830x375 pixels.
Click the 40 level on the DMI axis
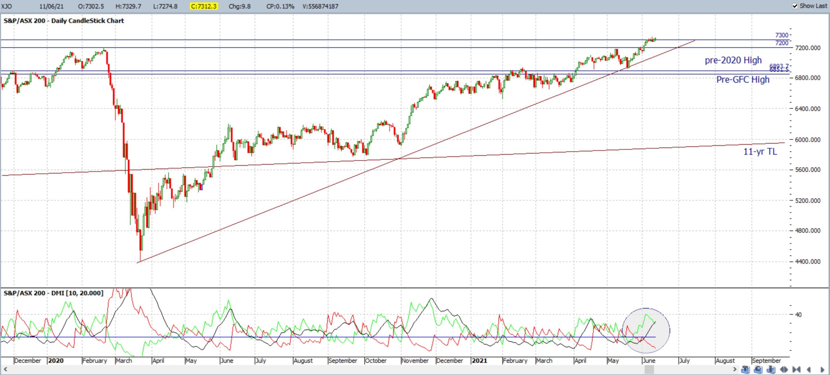(x=798, y=314)
